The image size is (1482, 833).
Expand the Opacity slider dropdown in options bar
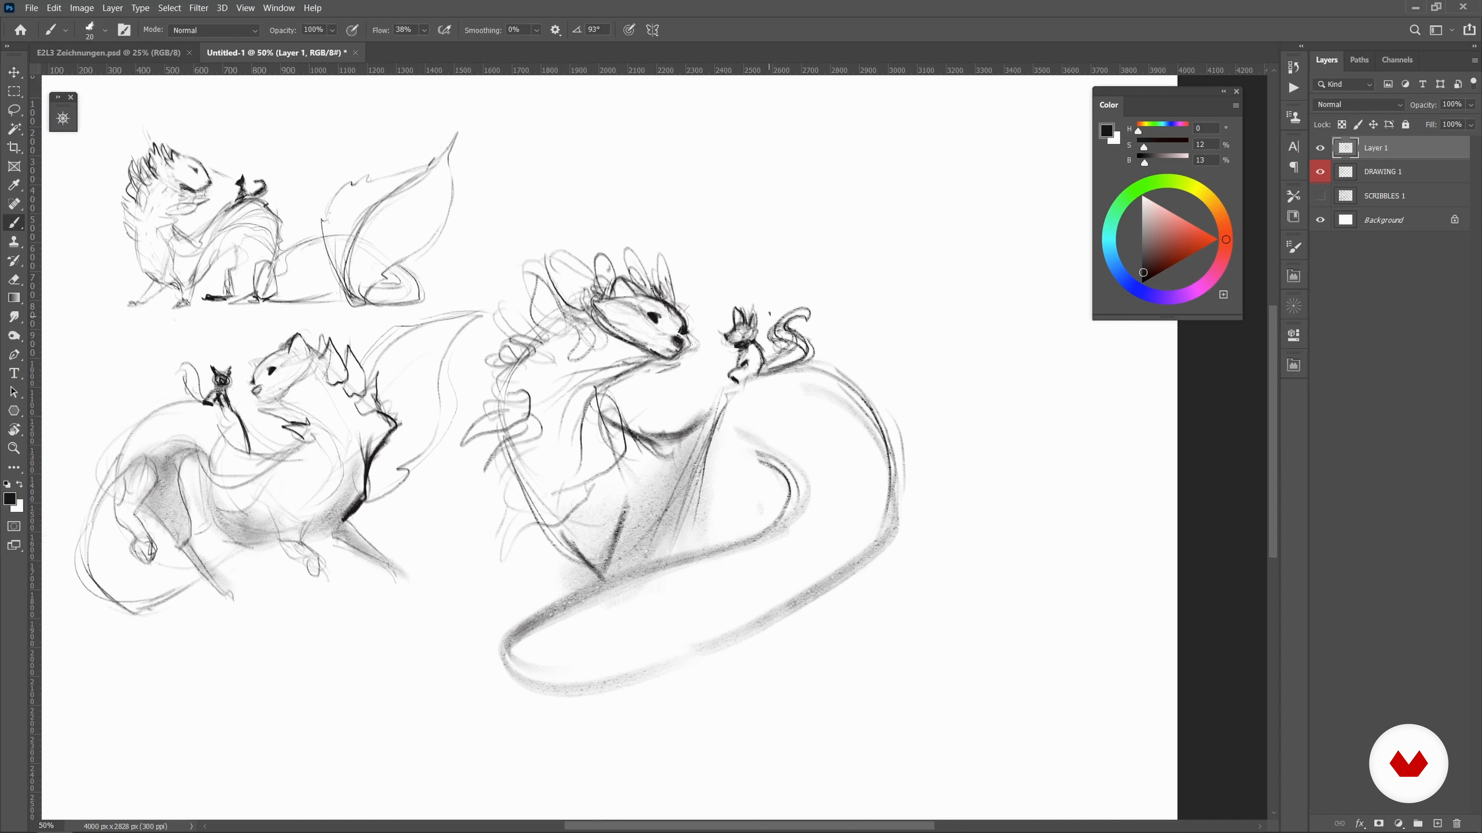point(332,30)
